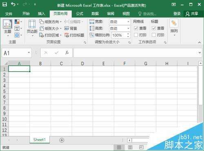The height and width of the screenshot is (151, 204).
Task: Click the next sheet navigation arrow
Action: point(17,140)
